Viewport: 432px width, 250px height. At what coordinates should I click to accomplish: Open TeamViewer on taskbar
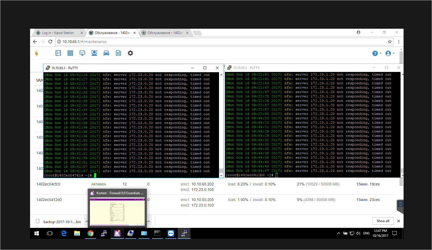pos(171,233)
